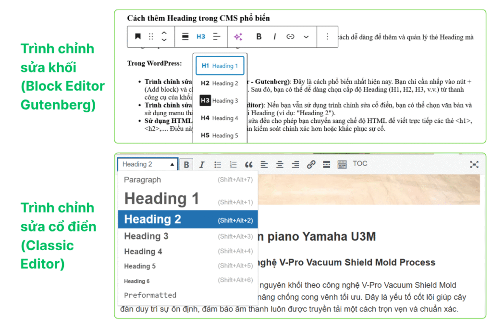492x328 pixels.
Task: Toggle Italic in the Gutenberg block toolbar
Action: [274, 36]
